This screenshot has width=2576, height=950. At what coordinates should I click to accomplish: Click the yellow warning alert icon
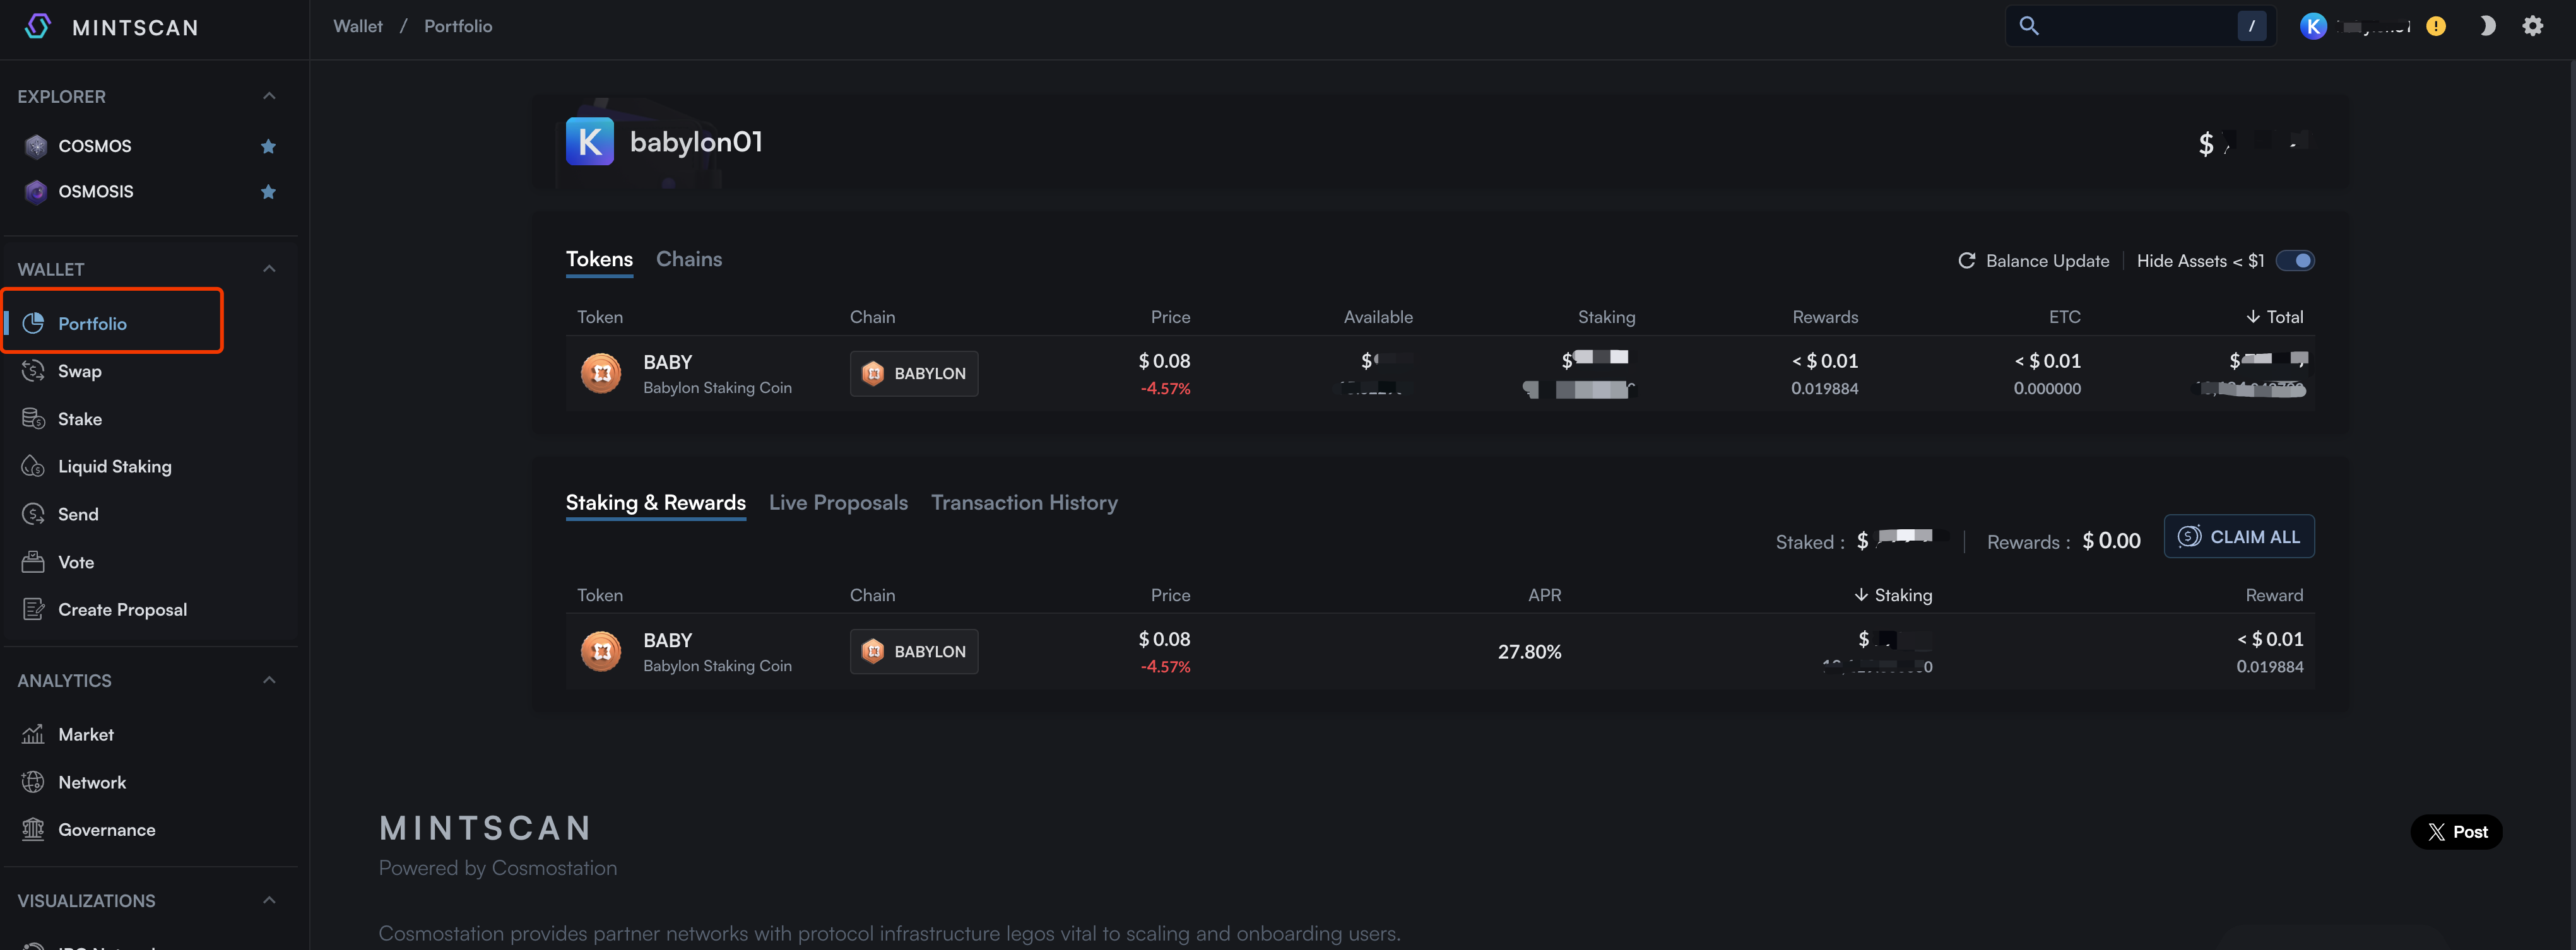(x=2436, y=26)
